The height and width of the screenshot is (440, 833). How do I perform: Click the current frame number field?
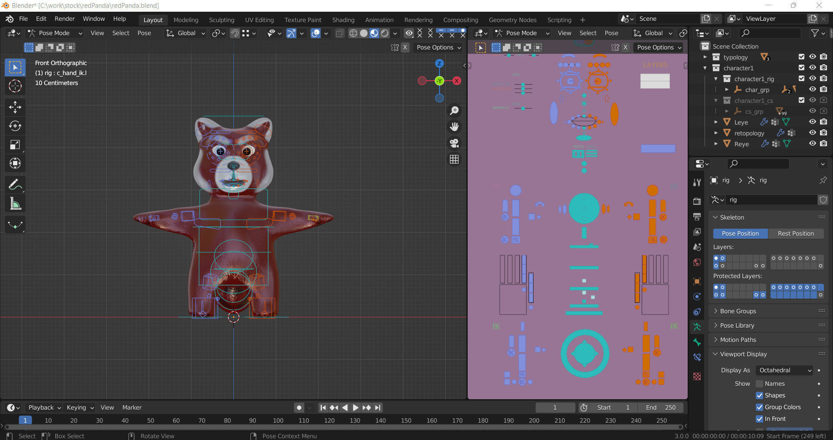pos(555,407)
